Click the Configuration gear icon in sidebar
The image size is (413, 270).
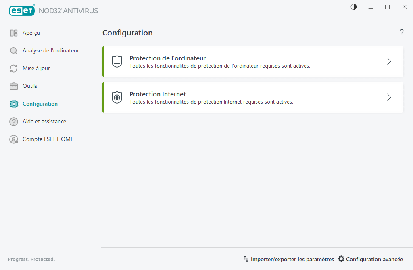point(14,104)
